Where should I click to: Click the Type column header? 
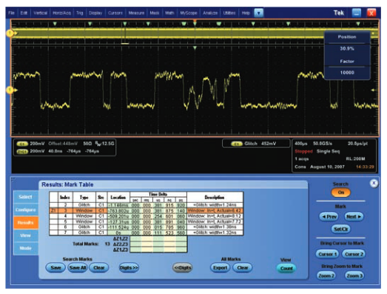coord(84,197)
